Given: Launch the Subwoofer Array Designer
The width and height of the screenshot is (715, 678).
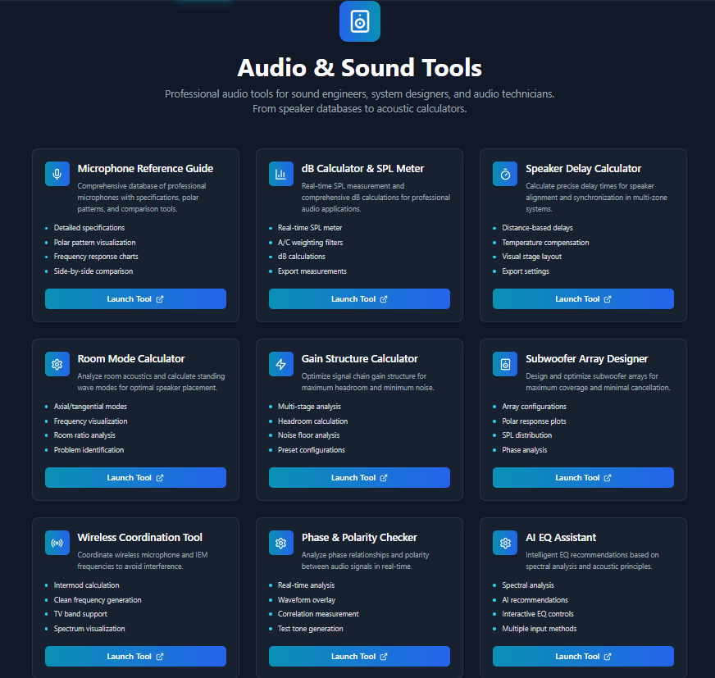Looking at the screenshot, I should coord(583,477).
